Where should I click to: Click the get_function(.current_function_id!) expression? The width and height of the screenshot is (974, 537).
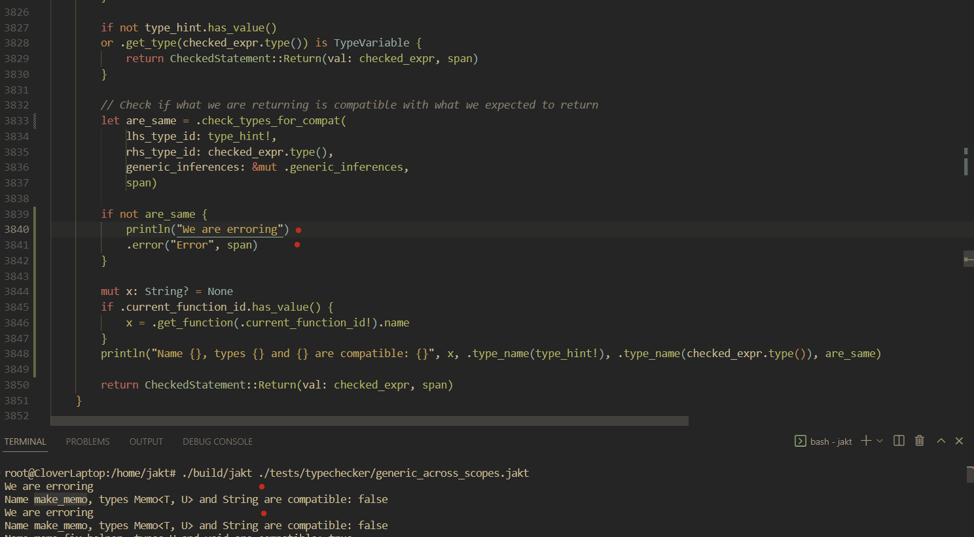(265, 323)
